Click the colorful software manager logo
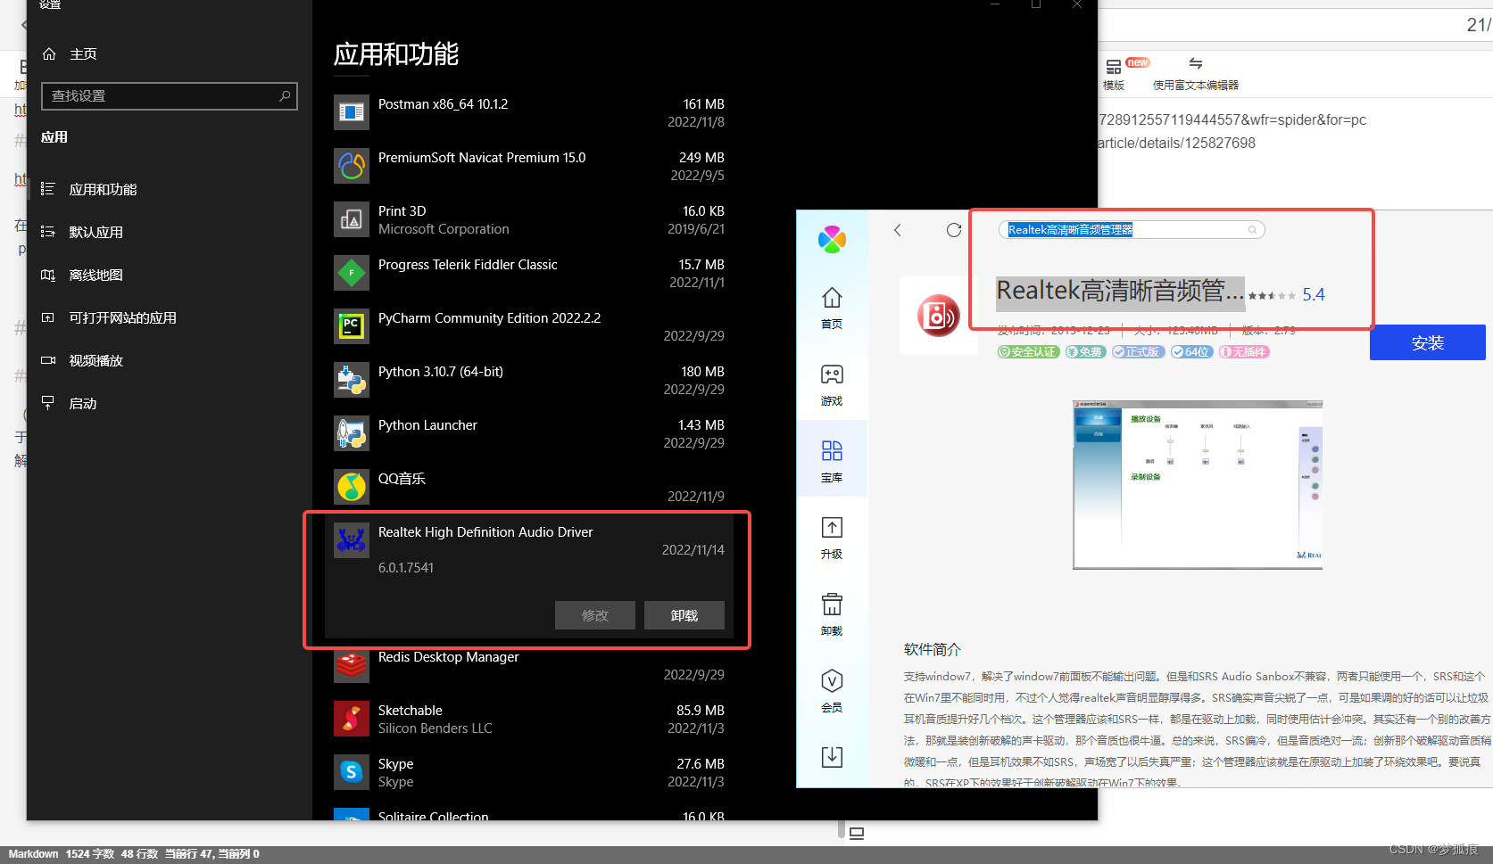Image resolution: width=1493 pixels, height=864 pixels. (x=832, y=239)
